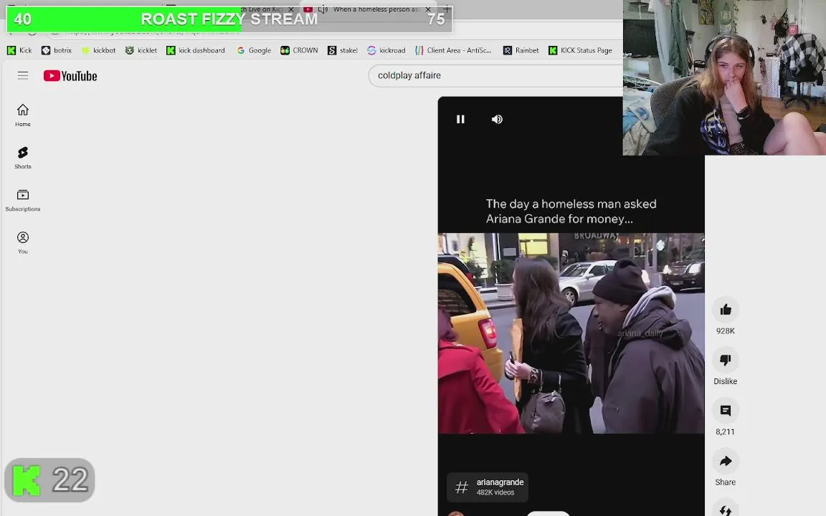Open the kicklet bookmark
The height and width of the screenshot is (516, 826).
coord(141,51)
